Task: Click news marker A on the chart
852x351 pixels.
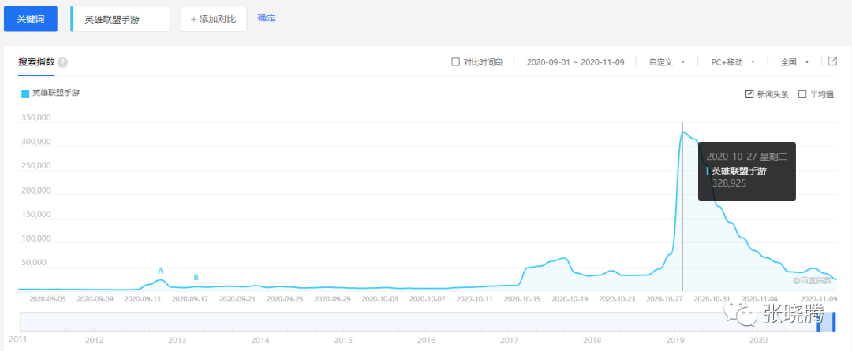Action: point(160,271)
